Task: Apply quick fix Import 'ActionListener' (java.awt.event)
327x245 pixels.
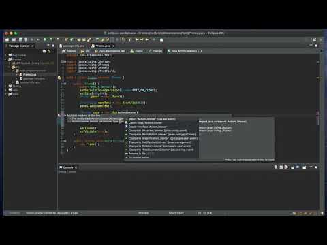Action: pos(152,119)
